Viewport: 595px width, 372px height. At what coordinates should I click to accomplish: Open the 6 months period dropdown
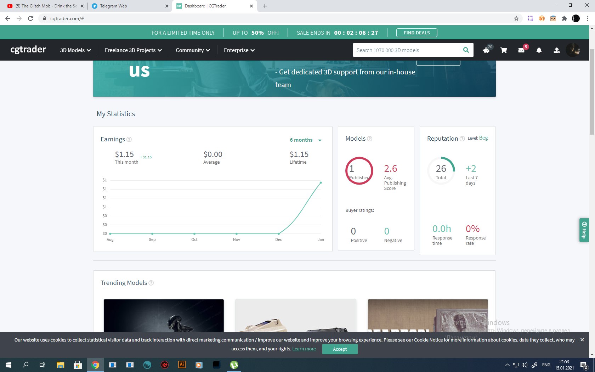[305, 140]
